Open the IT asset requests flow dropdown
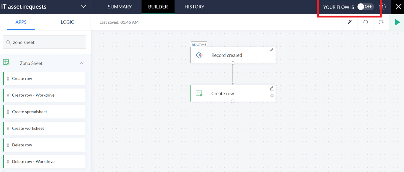Screen dimensions: 404x172 pyautogui.click(x=83, y=7)
